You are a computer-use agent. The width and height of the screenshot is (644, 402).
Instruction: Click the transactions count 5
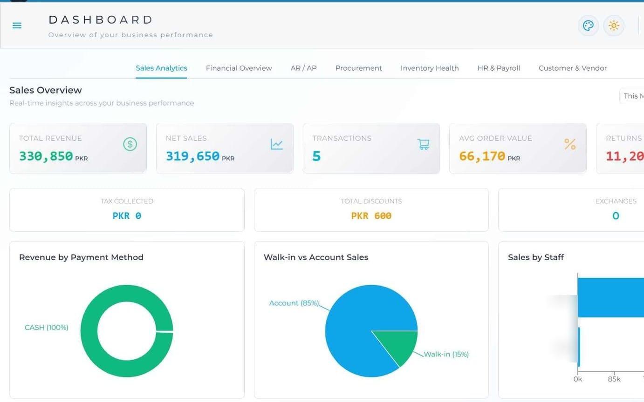(316, 156)
